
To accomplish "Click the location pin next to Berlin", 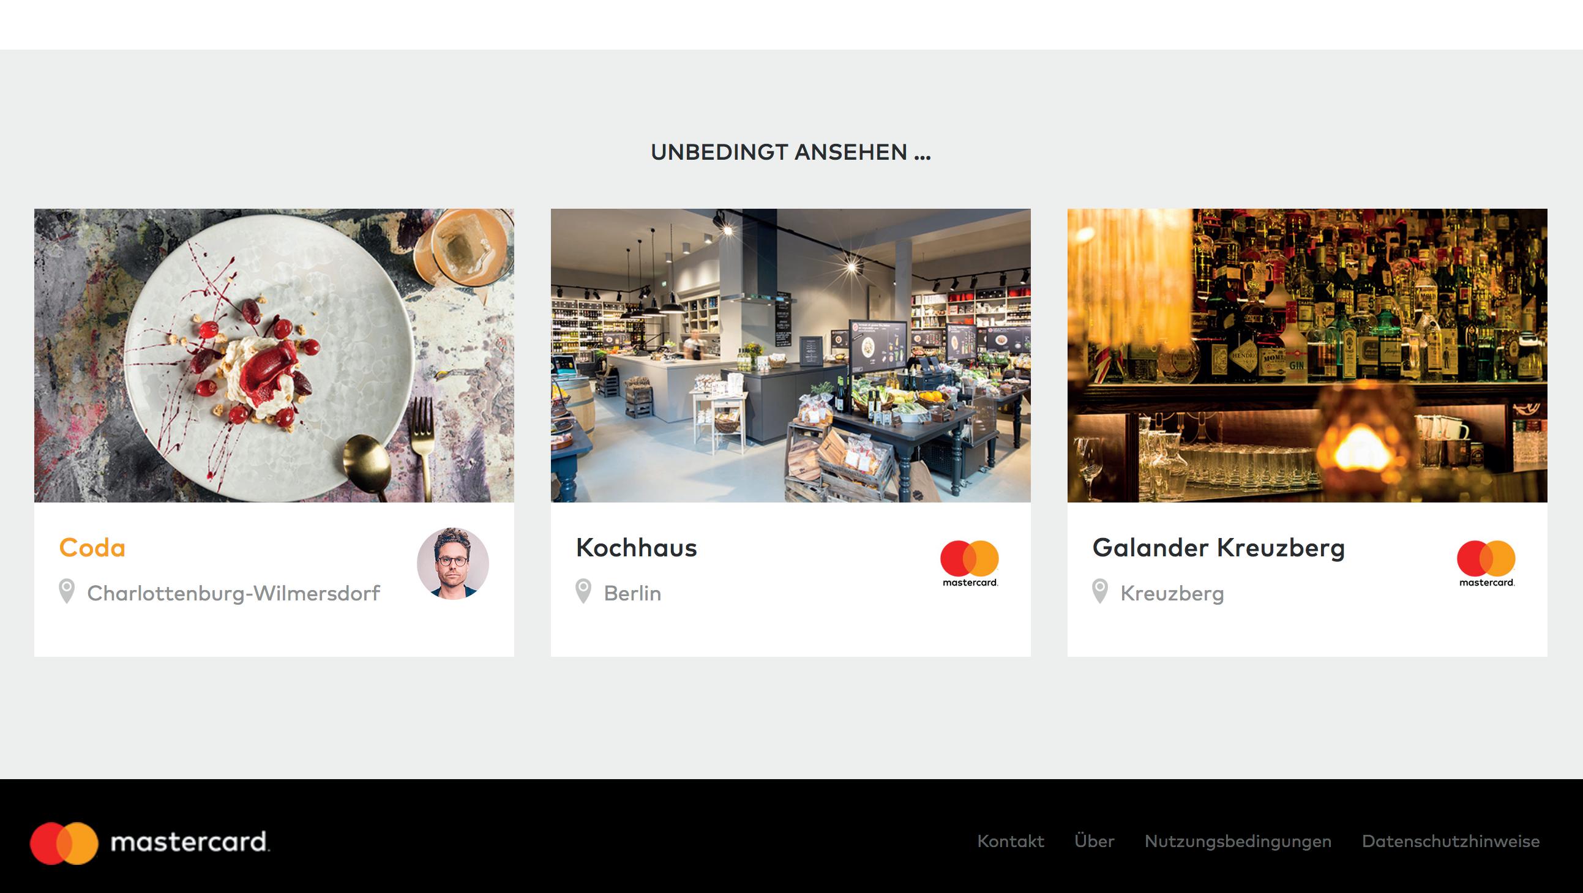I will pyautogui.click(x=583, y=592).
